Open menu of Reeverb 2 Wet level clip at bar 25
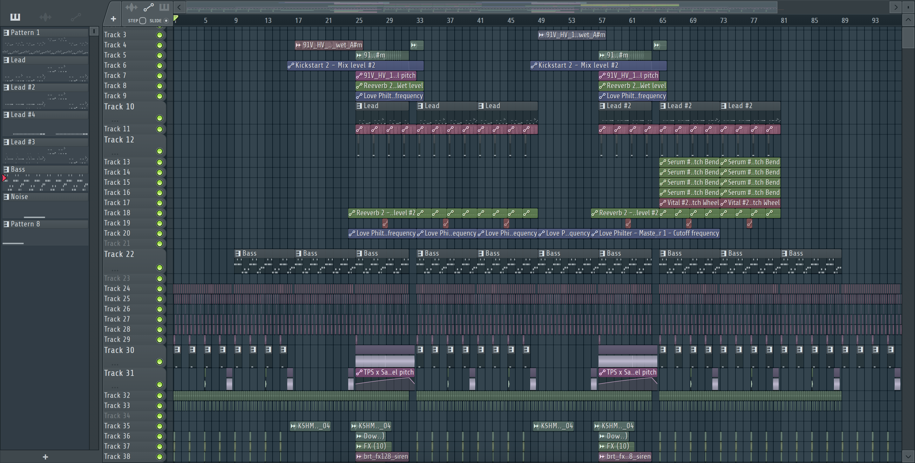915x463 pixels. [359, 86]
